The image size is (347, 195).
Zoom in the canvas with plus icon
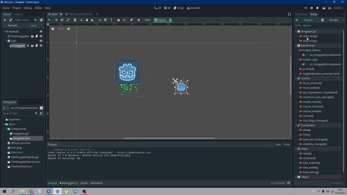pos(68,29)
